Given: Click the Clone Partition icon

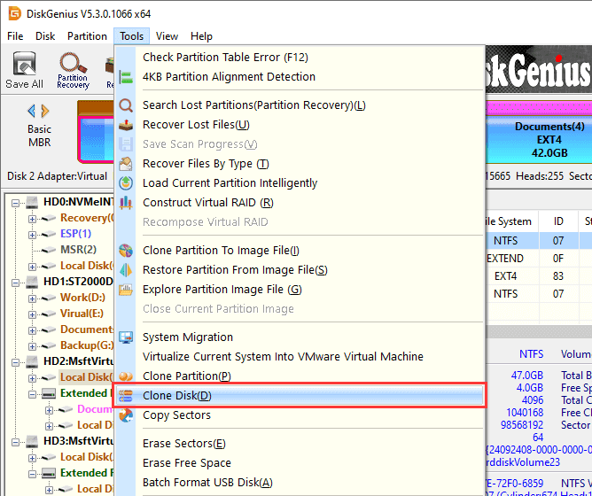Looking at the screenshot, I should (x=126, y=376).
